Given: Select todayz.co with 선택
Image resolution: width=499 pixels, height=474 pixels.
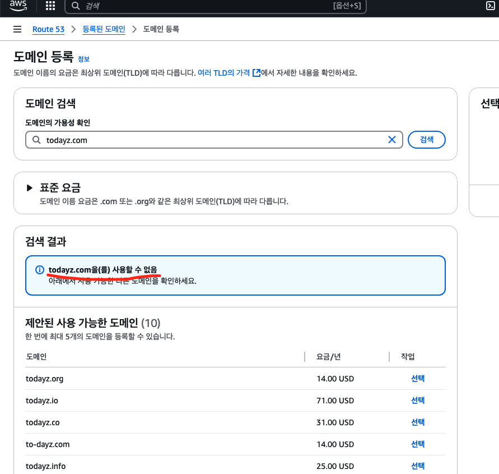Looking at the screenshot, I should (418, 422).
